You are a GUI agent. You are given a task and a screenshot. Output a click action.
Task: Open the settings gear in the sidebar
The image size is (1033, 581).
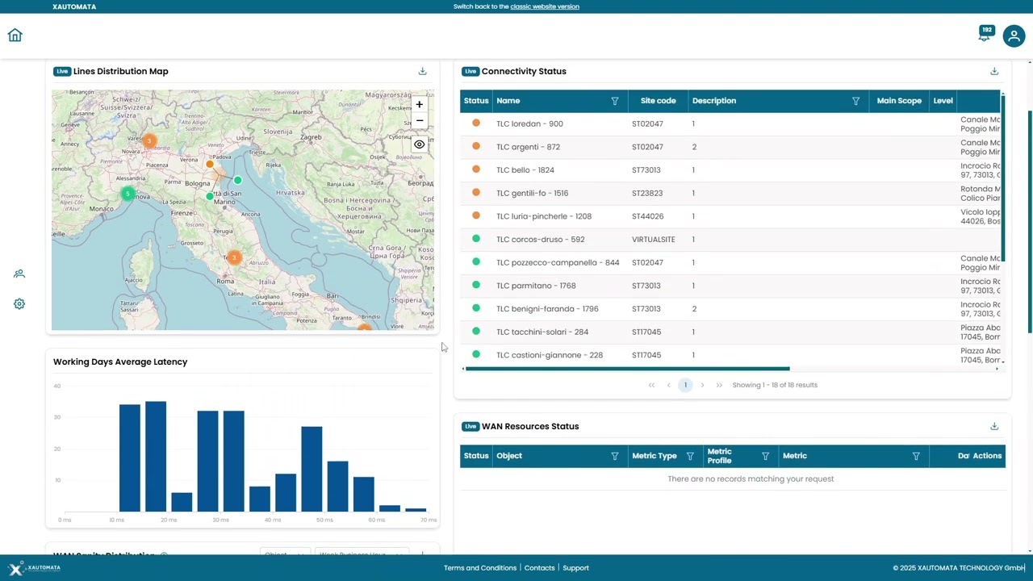click(x=19, y=304)
